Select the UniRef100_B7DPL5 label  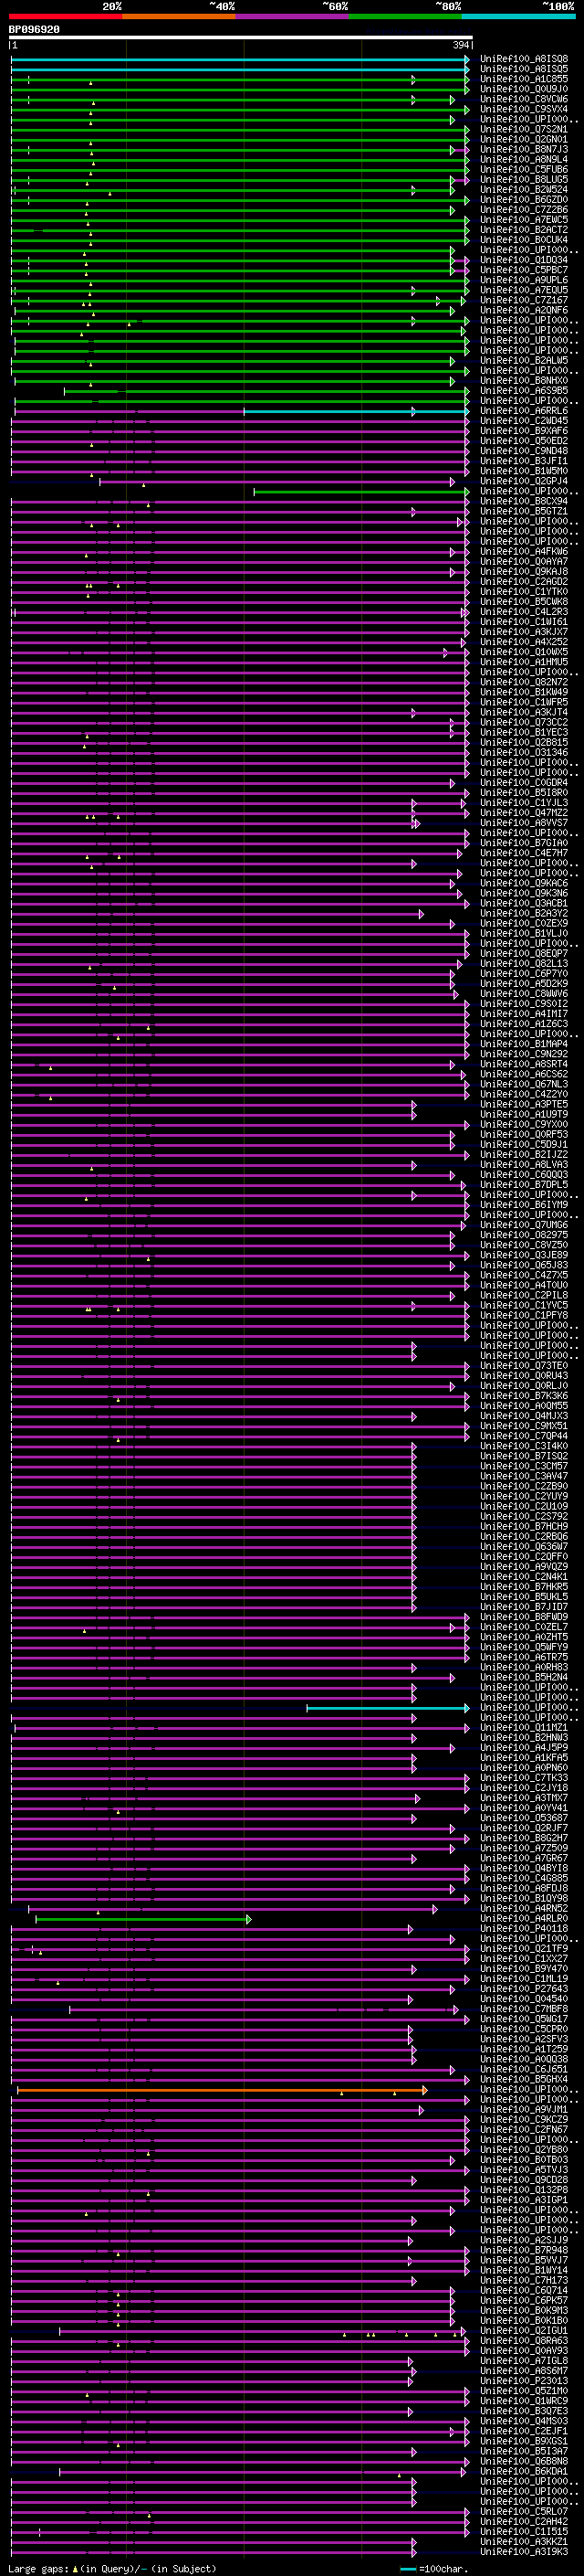coord(523,1185)
